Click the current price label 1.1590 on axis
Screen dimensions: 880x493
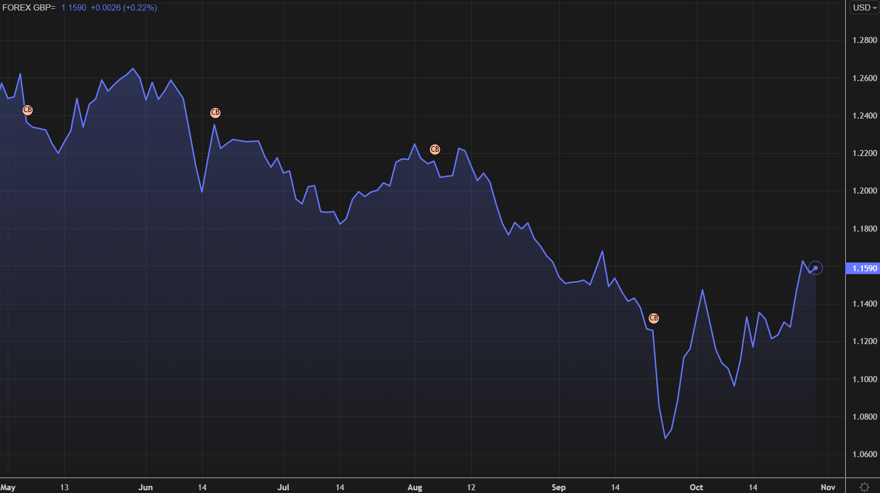point(863,269)
